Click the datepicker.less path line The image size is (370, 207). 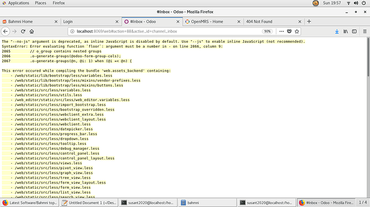coord(54,129)
